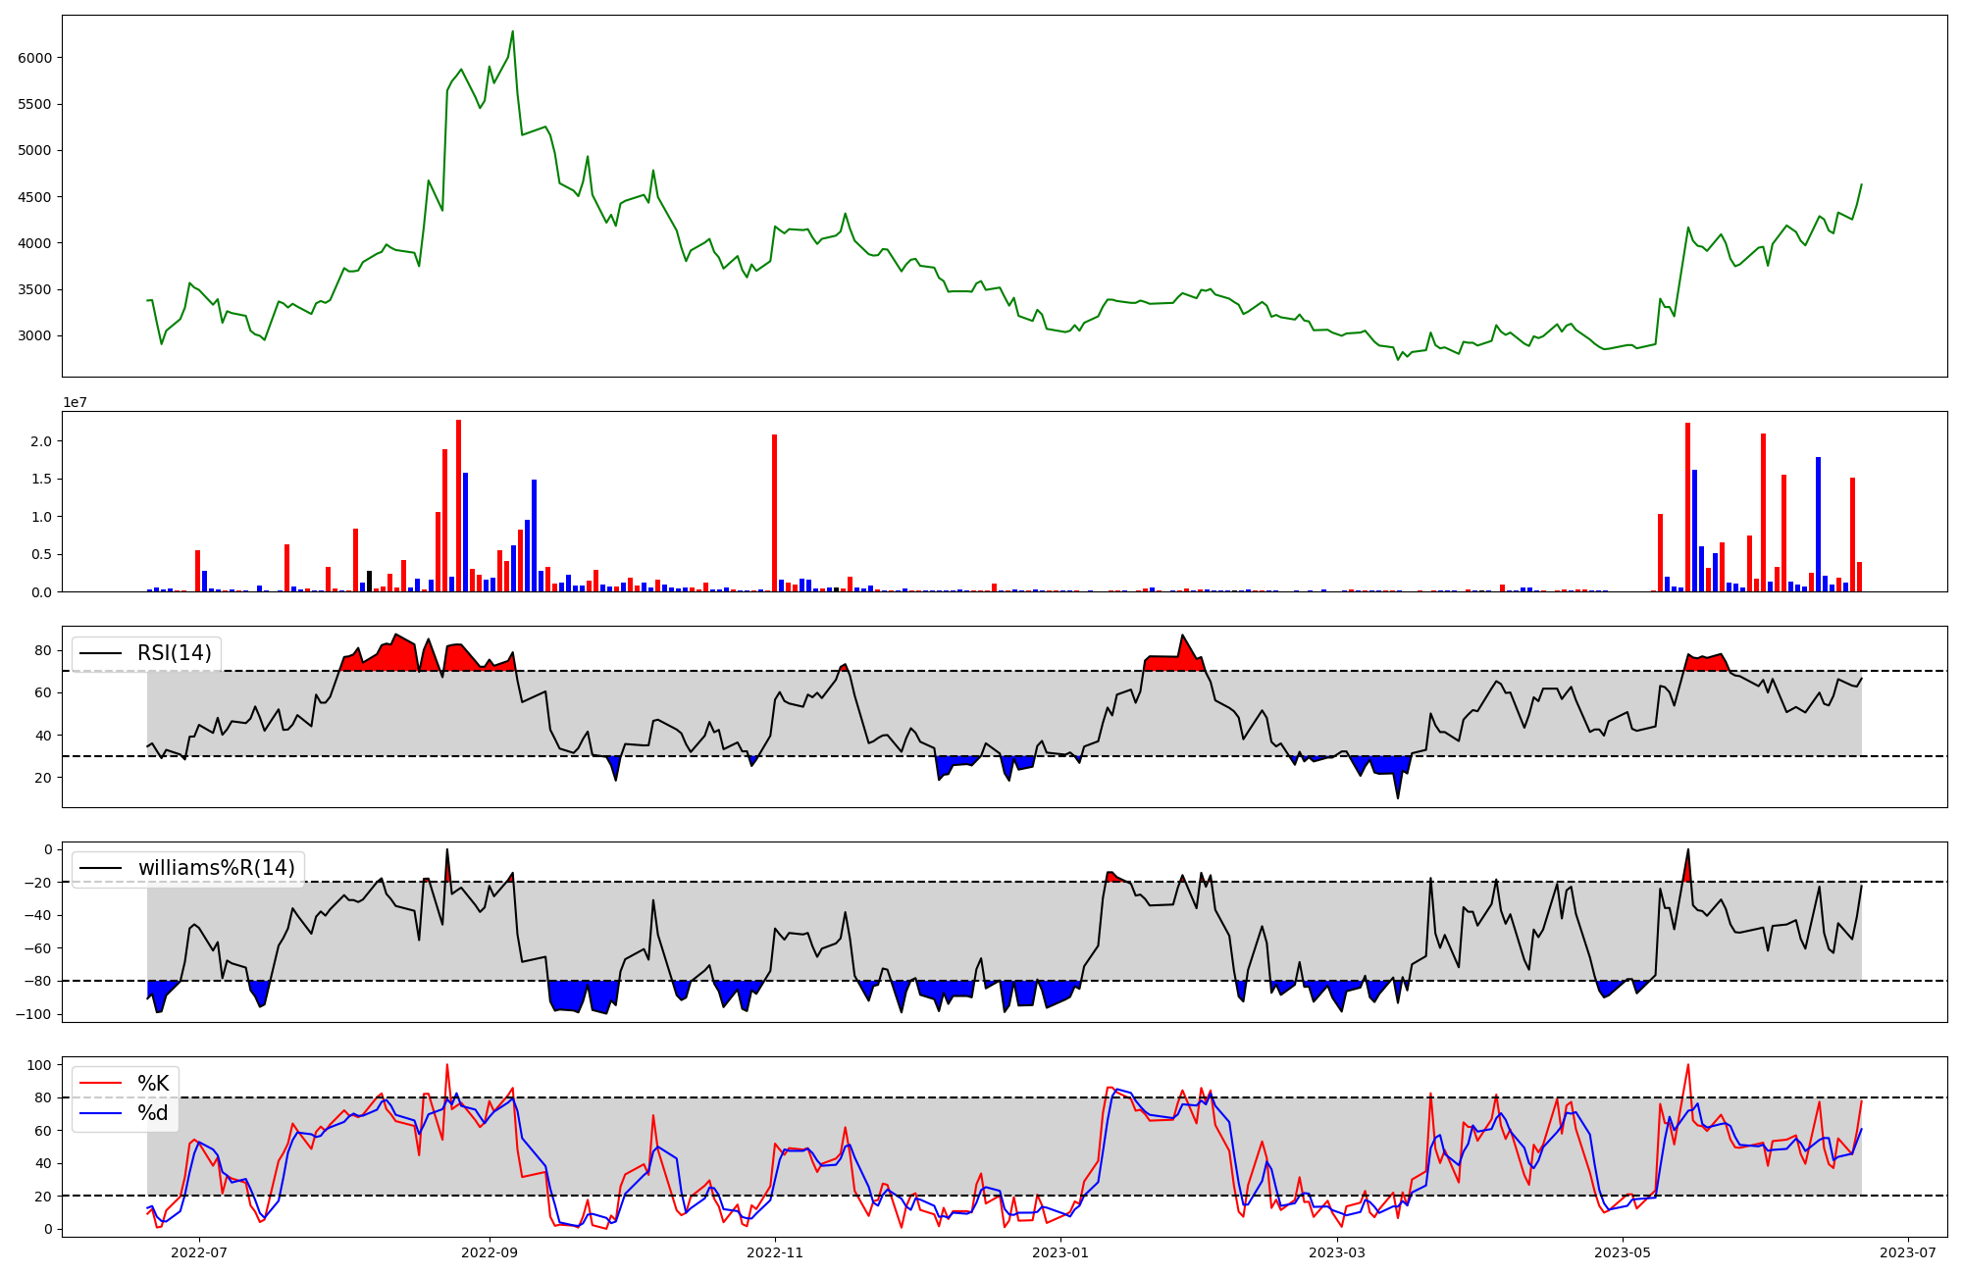Image resolution: width=1962 pixels, height=1275 pixels.
Task: Click the tall red volume bar at 2022-11
Action: click(774, 513)
